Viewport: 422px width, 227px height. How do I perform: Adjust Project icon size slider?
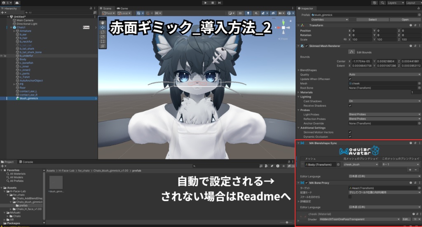coord(287,222)
